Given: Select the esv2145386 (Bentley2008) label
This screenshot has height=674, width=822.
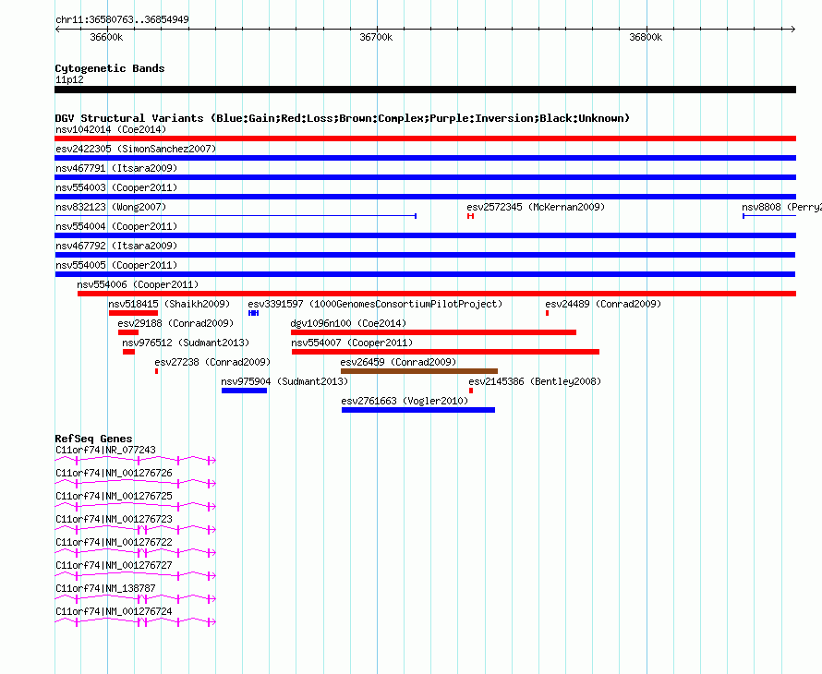Looking at the screenshot, I should coord(536,381).
